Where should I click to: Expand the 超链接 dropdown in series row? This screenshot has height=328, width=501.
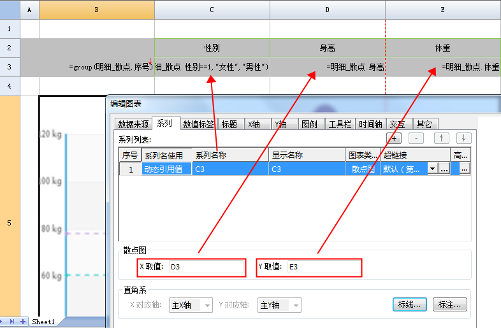(433, 169)
